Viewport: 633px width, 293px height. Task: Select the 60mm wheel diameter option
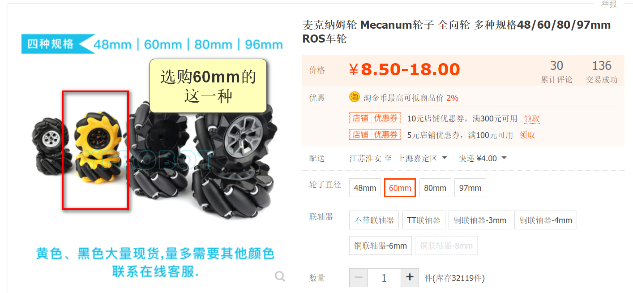(x=400, y=188)
